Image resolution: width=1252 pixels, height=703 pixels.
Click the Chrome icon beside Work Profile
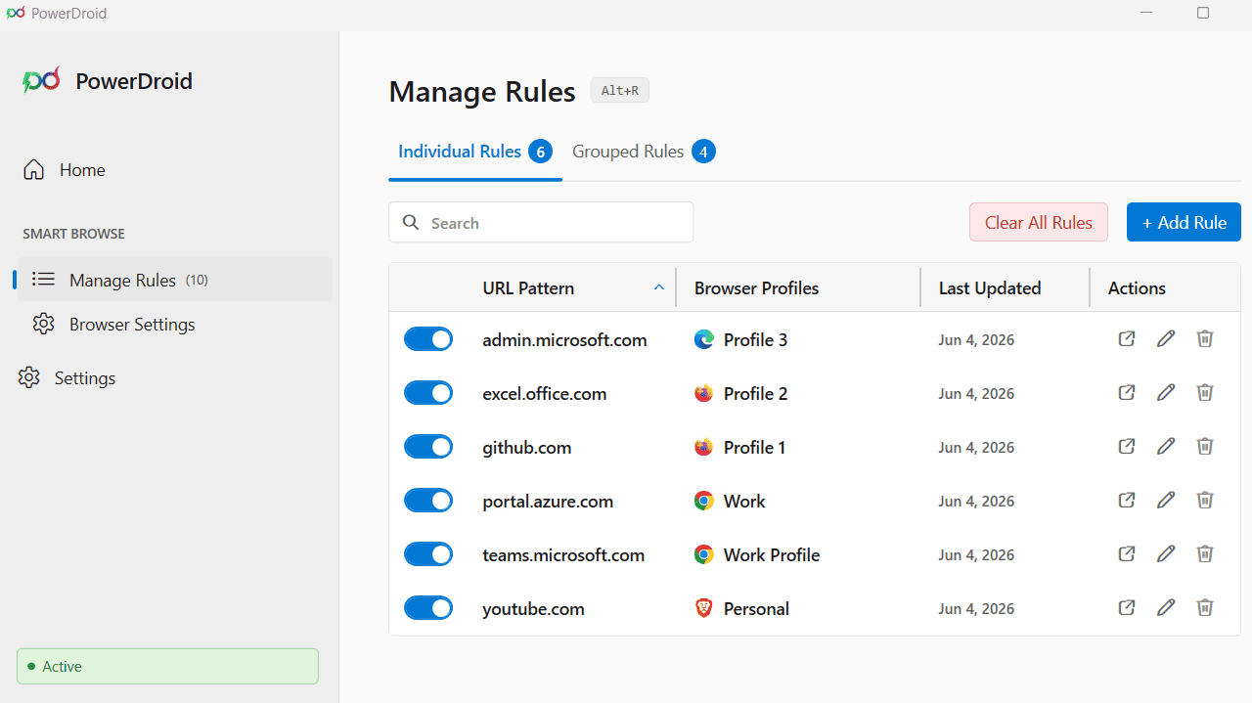click(x=703, y=554)
